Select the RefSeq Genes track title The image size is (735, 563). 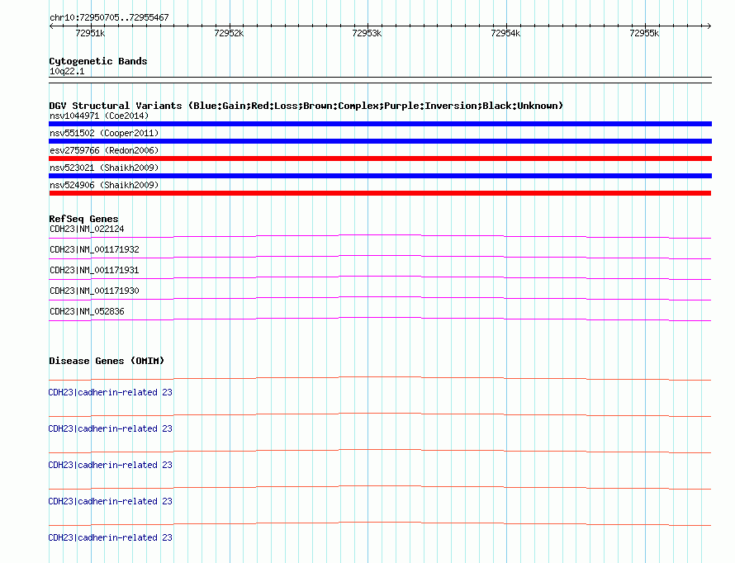pos(83,219)
